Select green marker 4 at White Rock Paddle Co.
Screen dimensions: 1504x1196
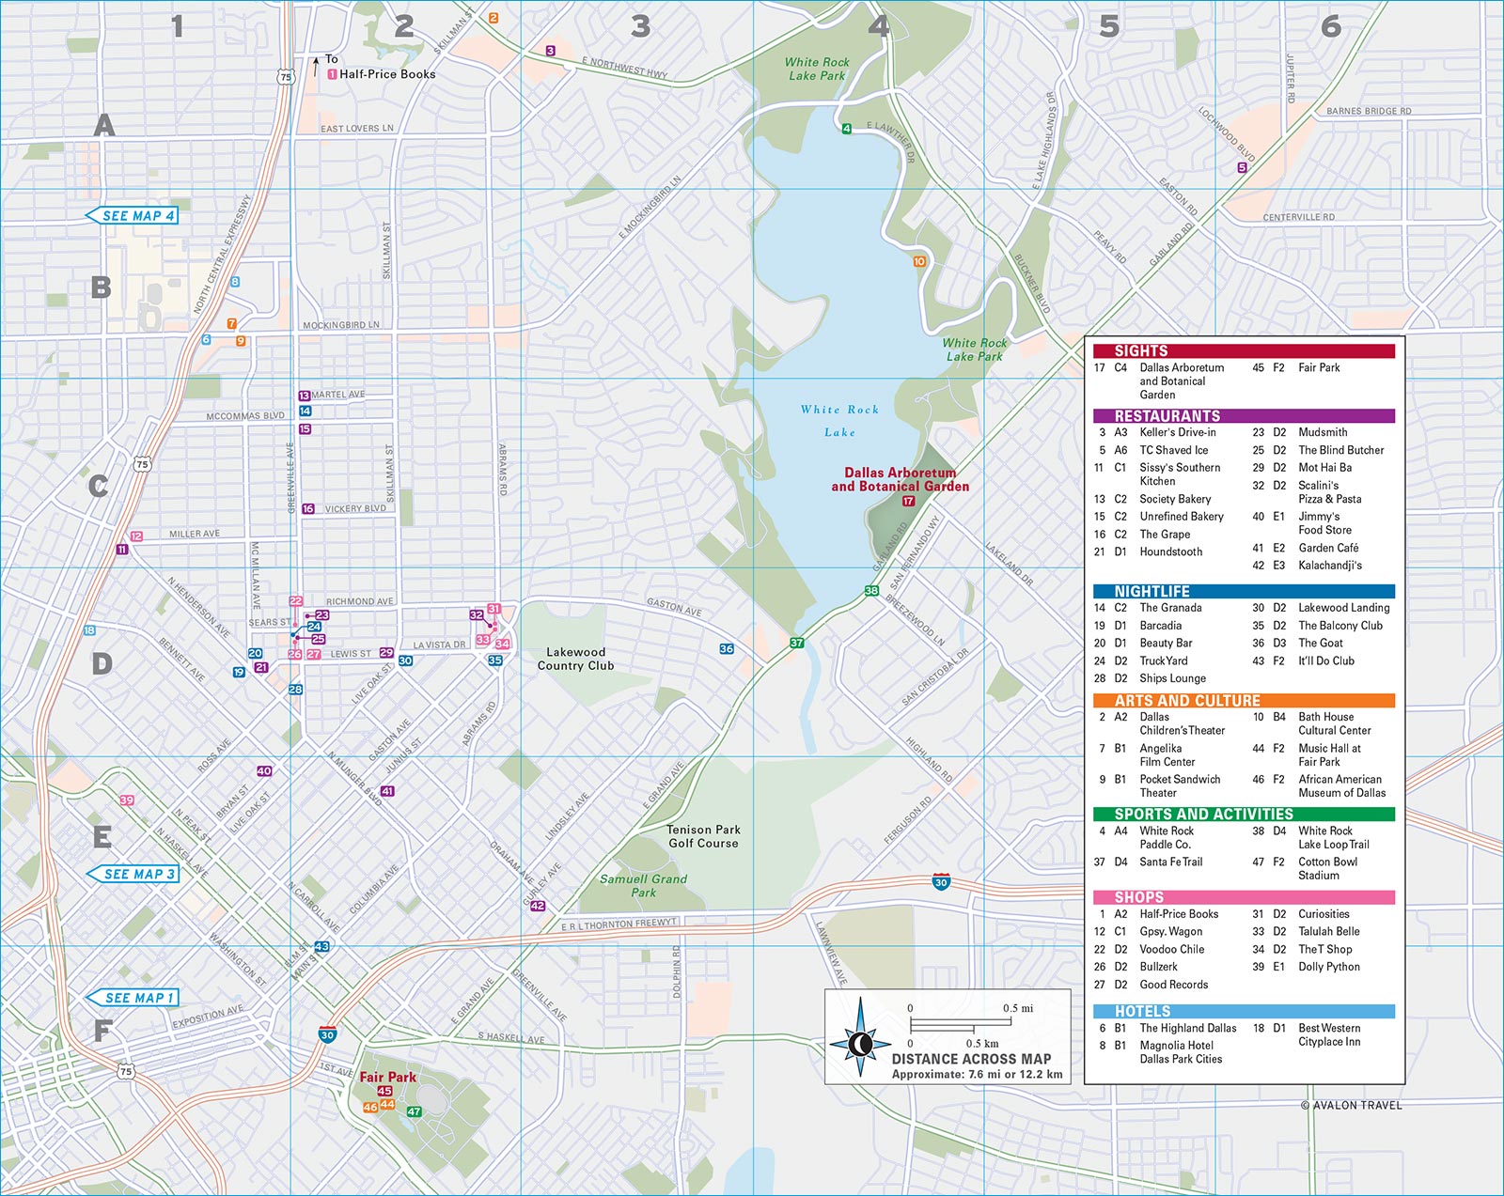tap(846, 129)
